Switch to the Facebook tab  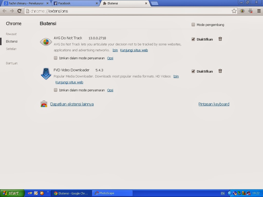click(76, 3)
